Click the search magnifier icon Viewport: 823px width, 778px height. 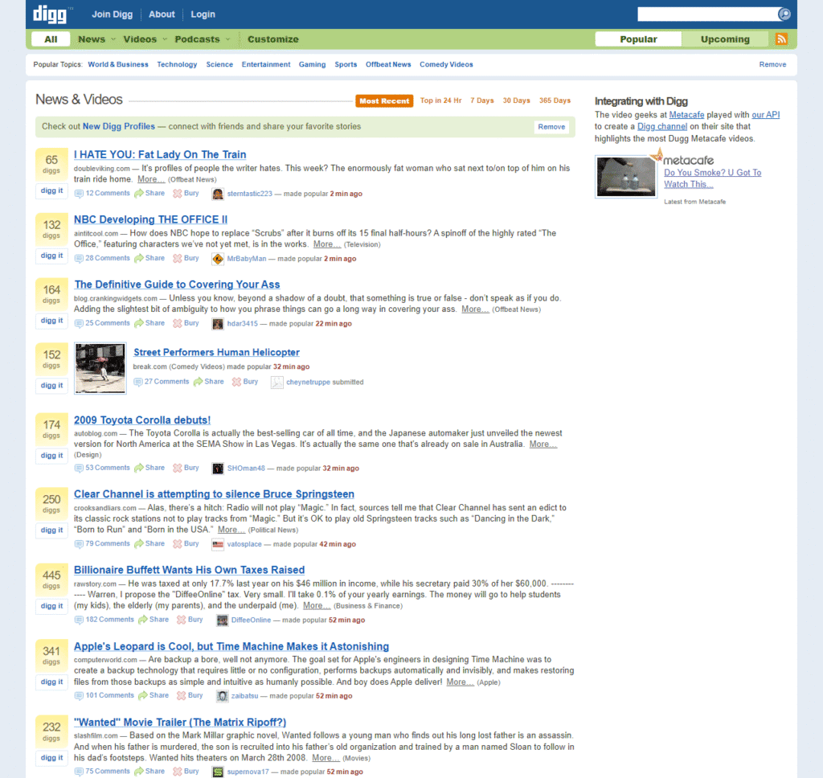pyautogui.click(x=784, y=14)
